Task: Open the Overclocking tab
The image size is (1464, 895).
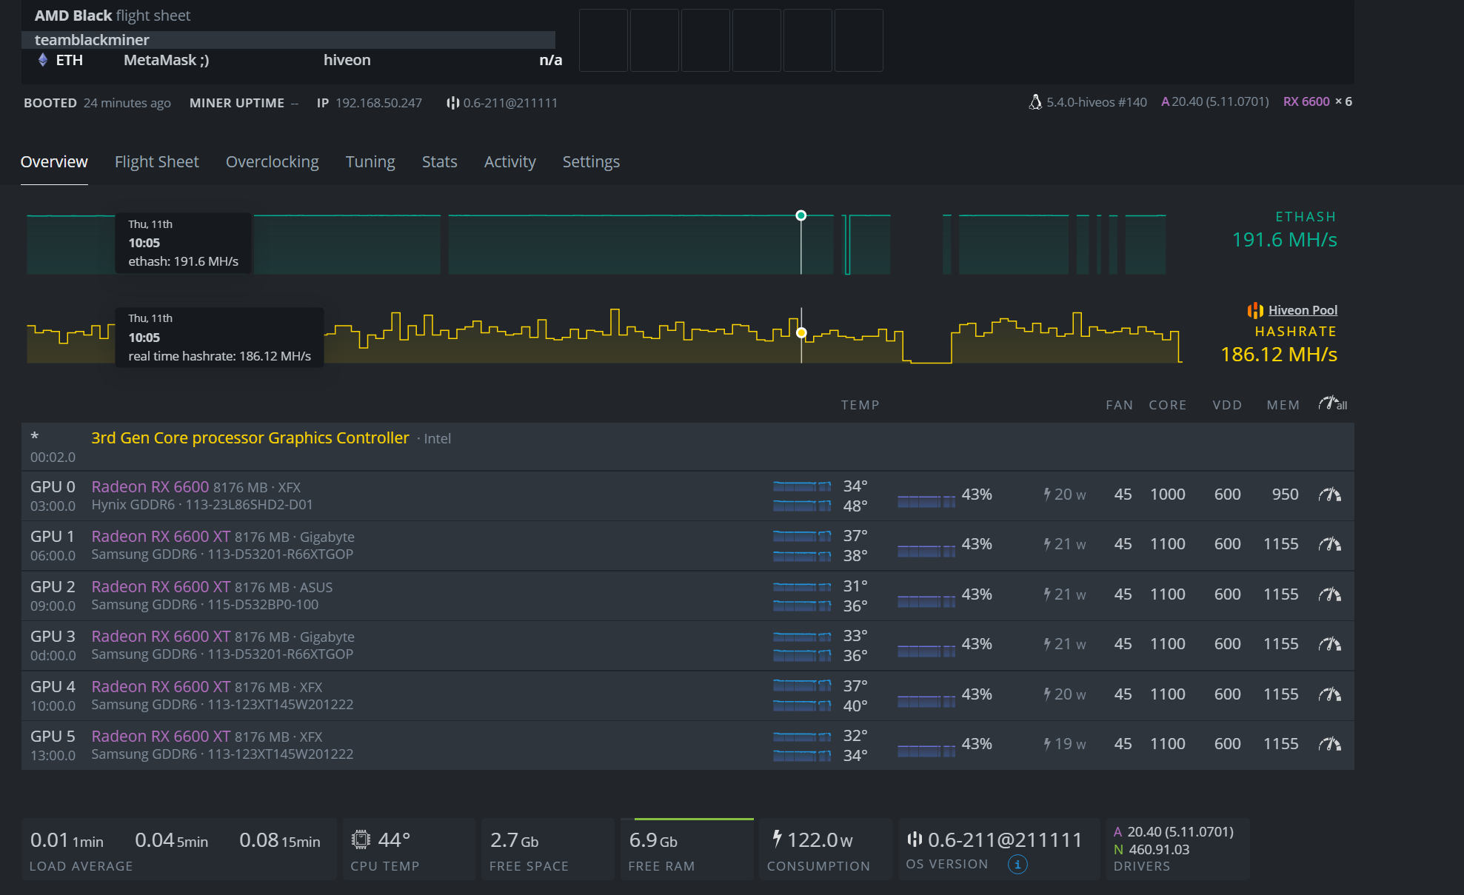Action: pyautogui.click(x=273, y=162)
